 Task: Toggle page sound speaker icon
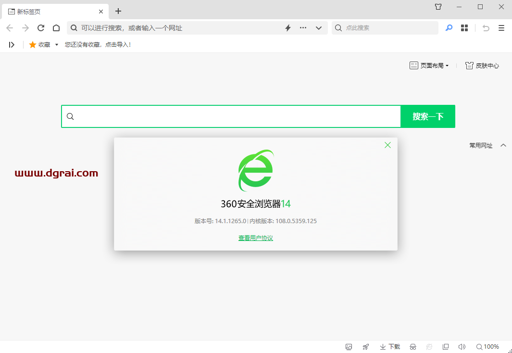click(x=462, y=347)
